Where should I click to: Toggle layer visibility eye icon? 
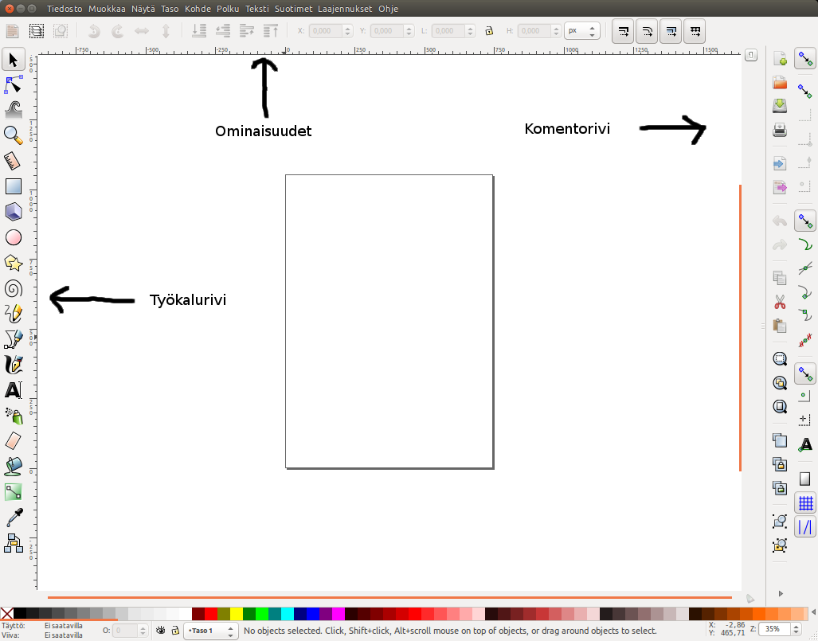pyautogui.click(x=161, y=631)
